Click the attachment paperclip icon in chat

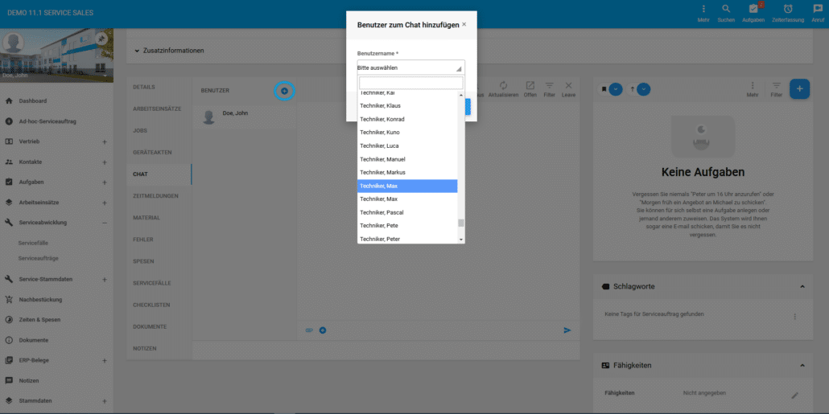click(x=310, y=330)
